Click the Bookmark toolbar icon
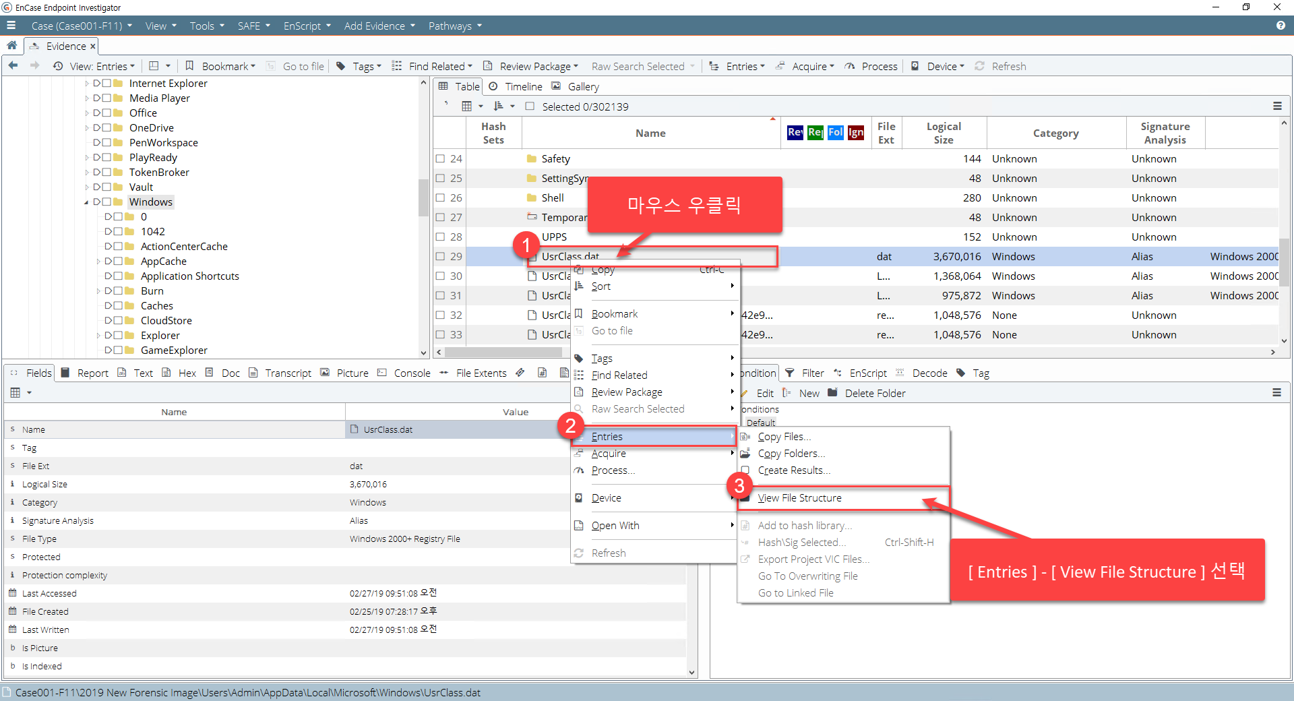Screen dimensions: 1294x701 tap(189, 66)
